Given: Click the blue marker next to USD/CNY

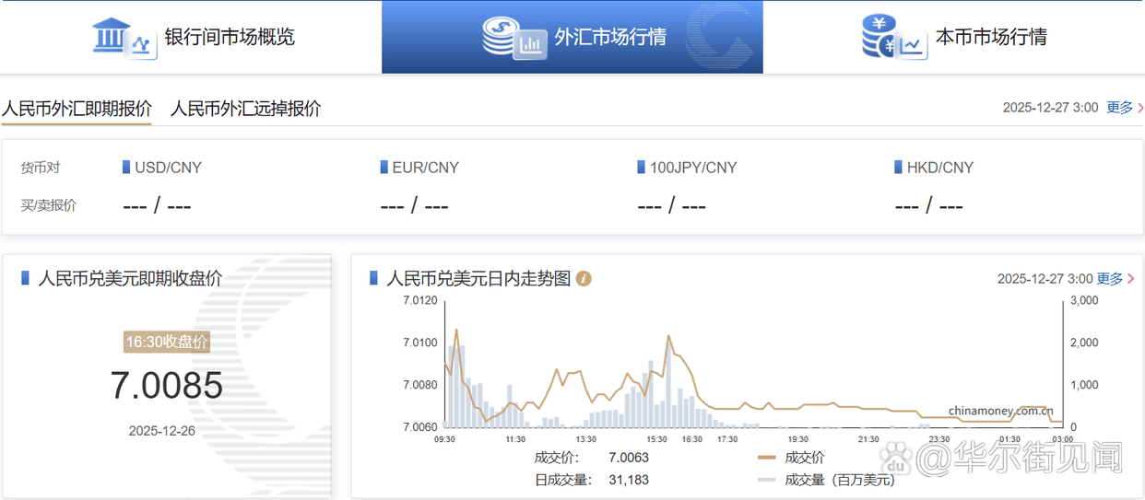Looking at the screenshot, I should coord(126,168).
